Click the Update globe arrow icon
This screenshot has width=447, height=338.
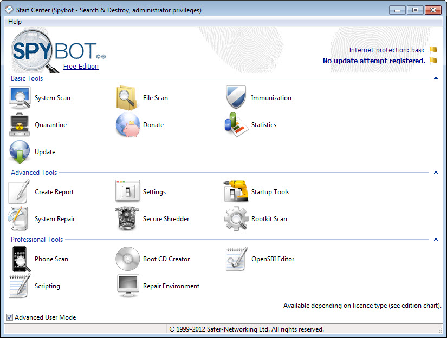point(20,152)
